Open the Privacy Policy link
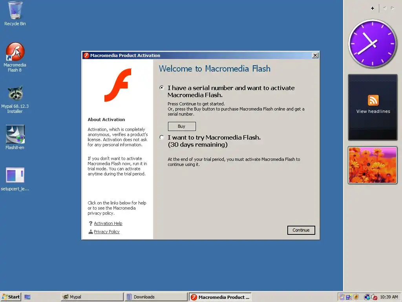This screenshot has width=402, height=302. [x=107, y=232]
